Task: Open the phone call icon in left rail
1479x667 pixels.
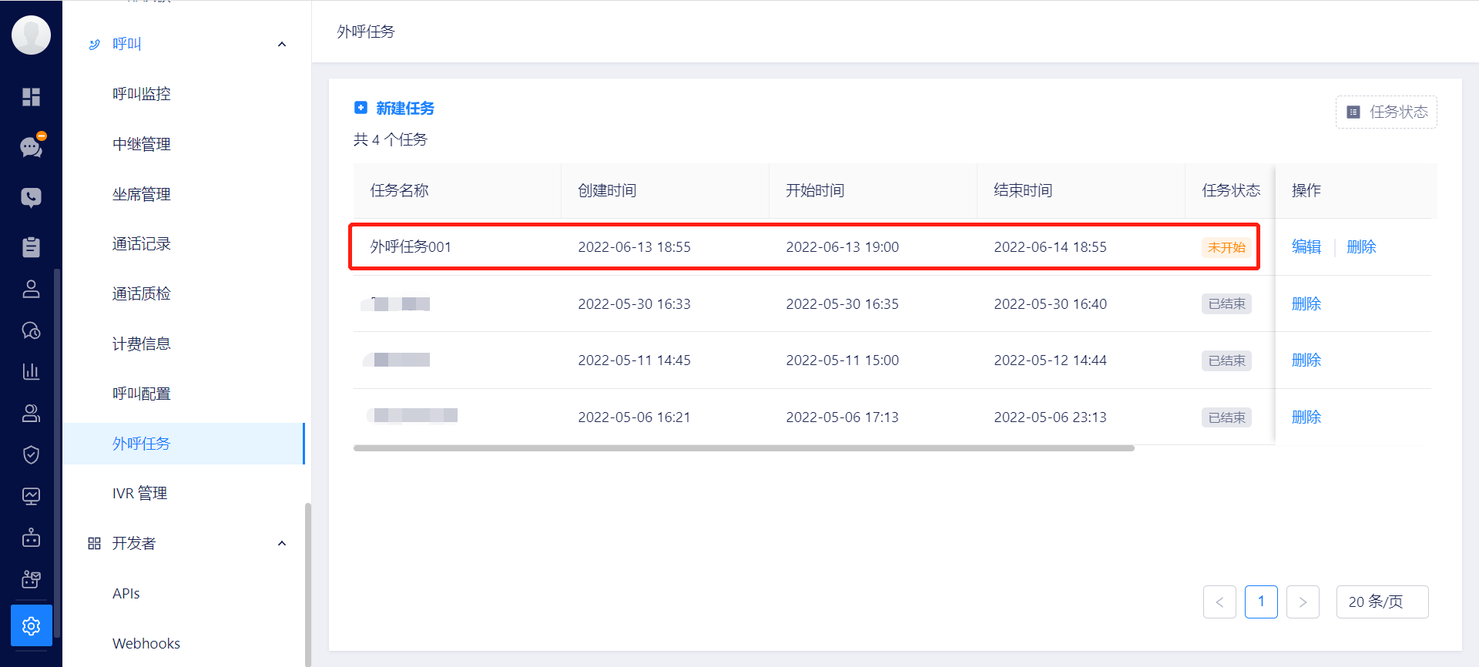Action: point(31,197)
